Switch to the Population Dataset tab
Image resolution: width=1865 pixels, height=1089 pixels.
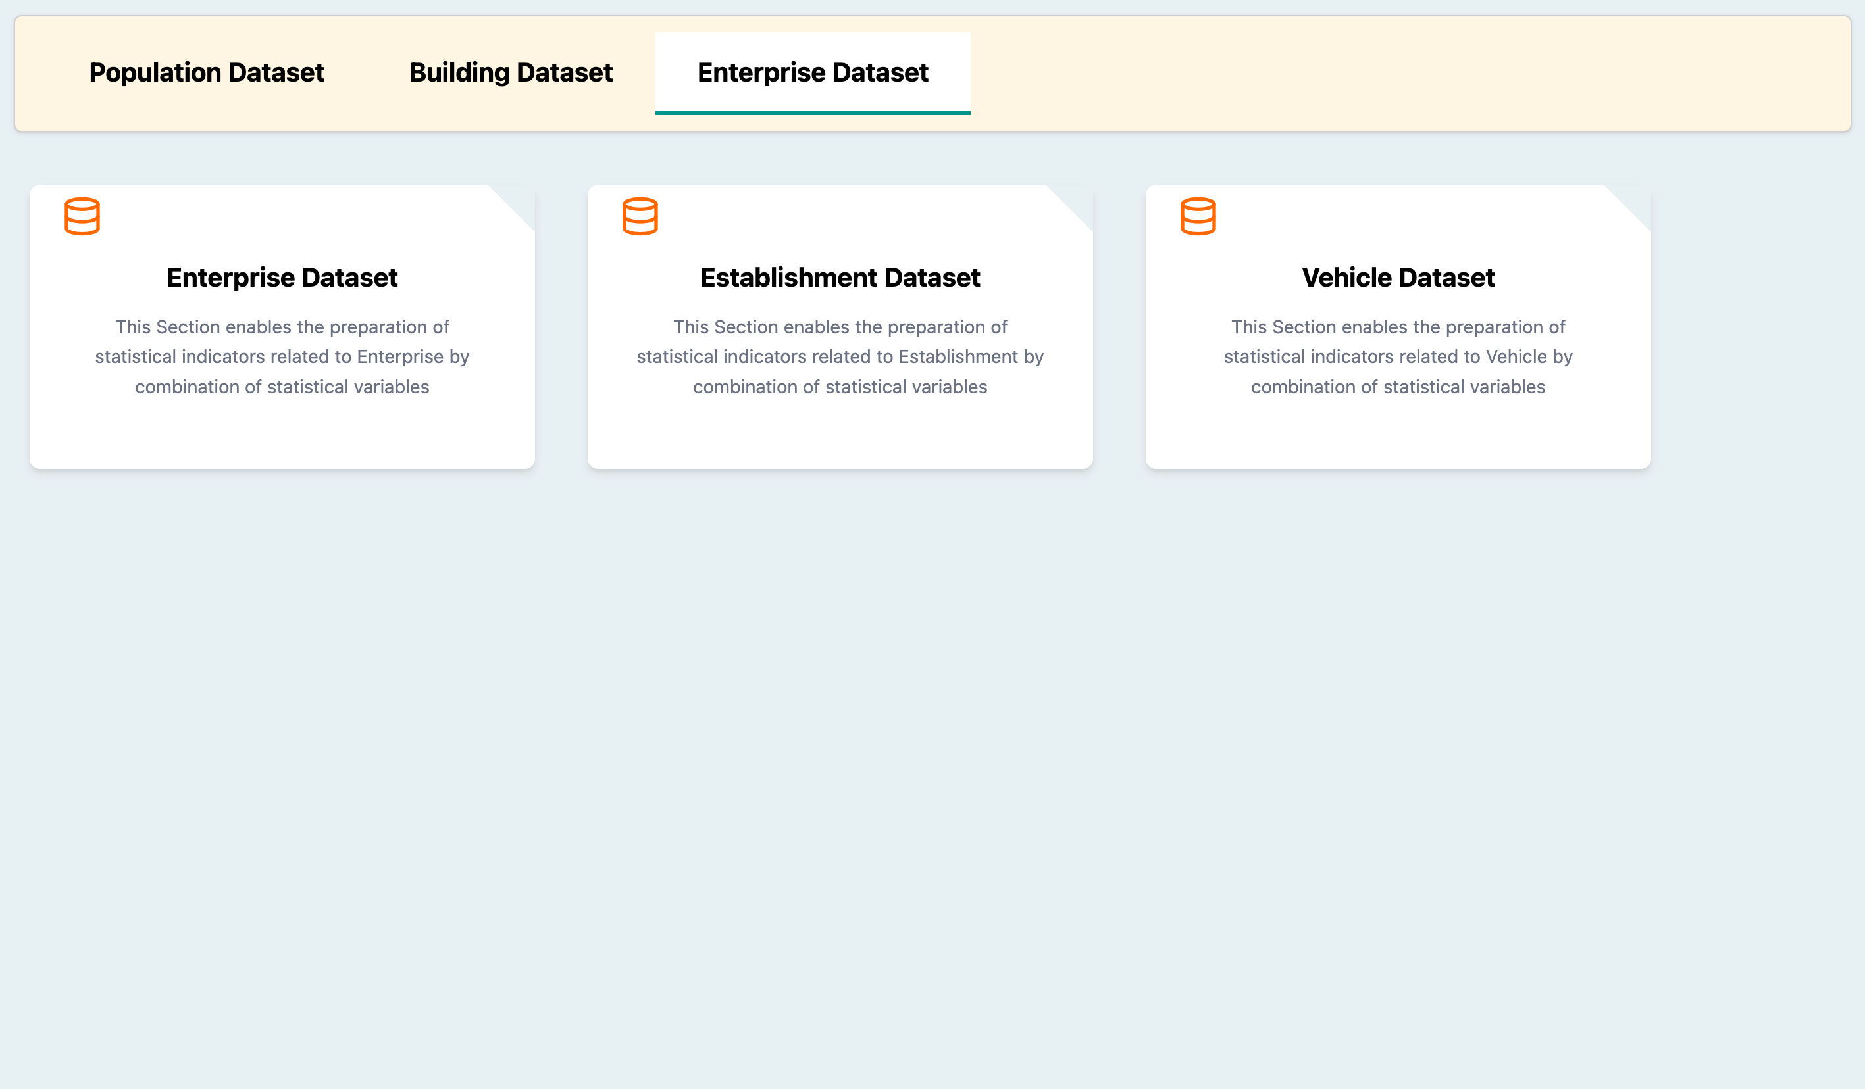[207, 72]
